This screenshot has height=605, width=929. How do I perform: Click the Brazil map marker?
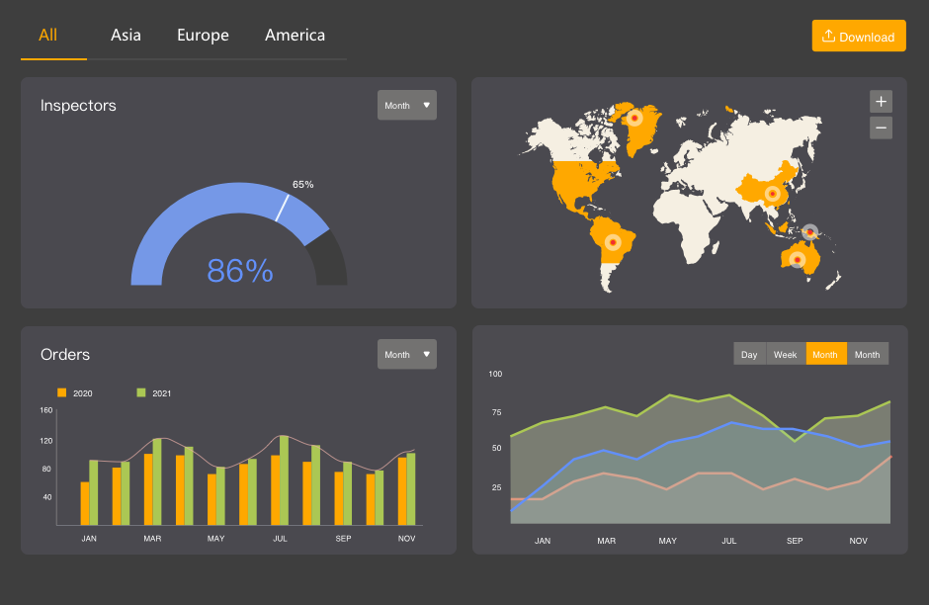(x=613, y=242)
